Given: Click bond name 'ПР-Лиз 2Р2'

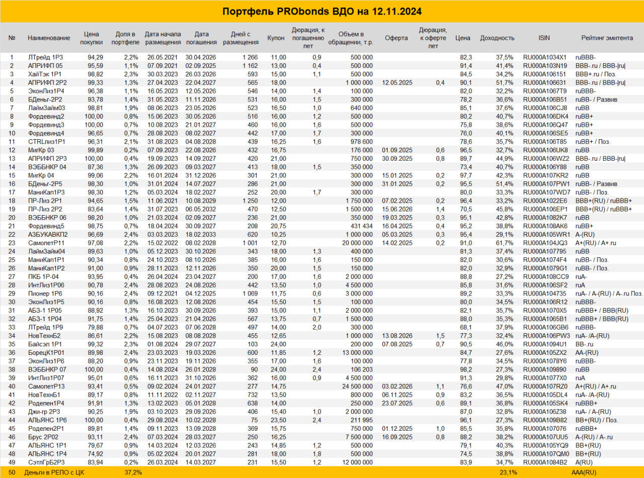Looking at the screenshot, I should pyautogui.click(x=45, y=209).
